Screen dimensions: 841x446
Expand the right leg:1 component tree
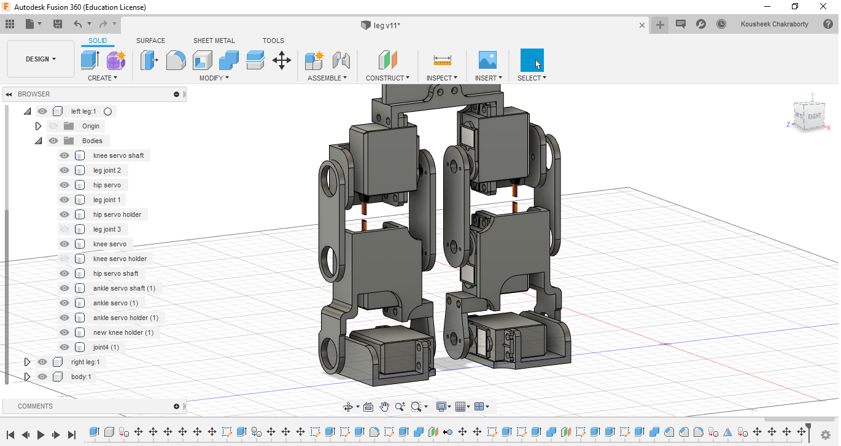[x=27, y=362]
